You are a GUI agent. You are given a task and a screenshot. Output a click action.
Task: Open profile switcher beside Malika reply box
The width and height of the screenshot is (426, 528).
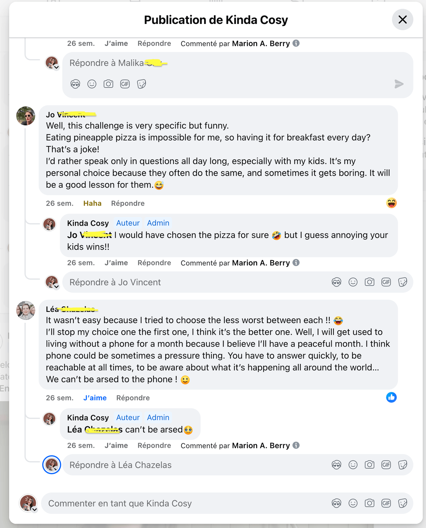(x=56, y=67)
